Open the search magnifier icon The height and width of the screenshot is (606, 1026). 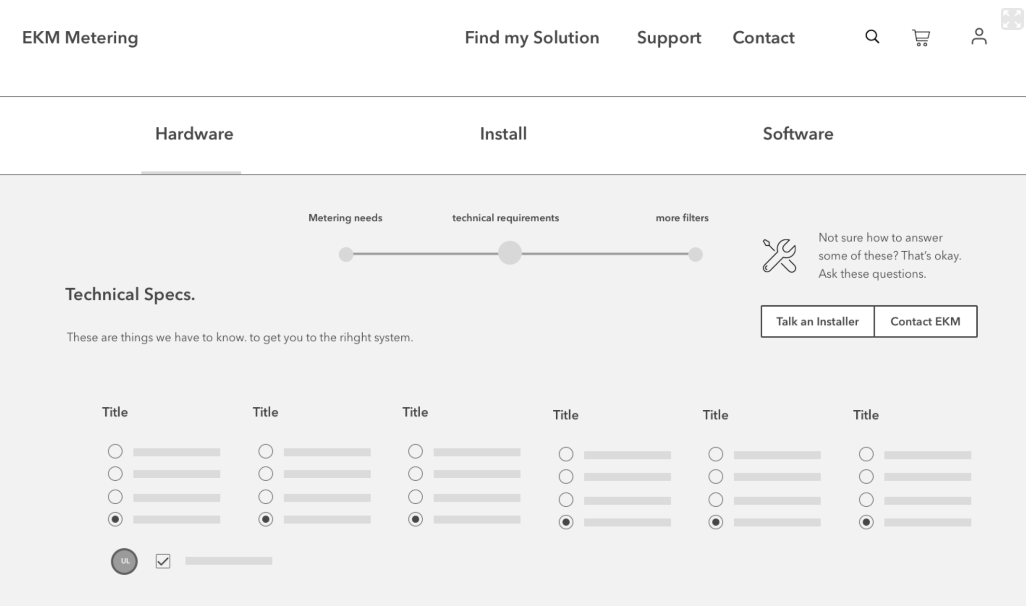pyautogui.click(x=872, y=37)
